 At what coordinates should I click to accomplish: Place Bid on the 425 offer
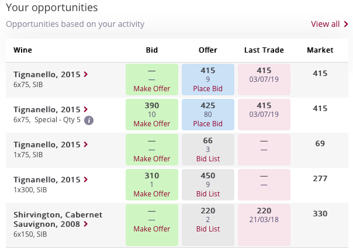click(208, 123)
